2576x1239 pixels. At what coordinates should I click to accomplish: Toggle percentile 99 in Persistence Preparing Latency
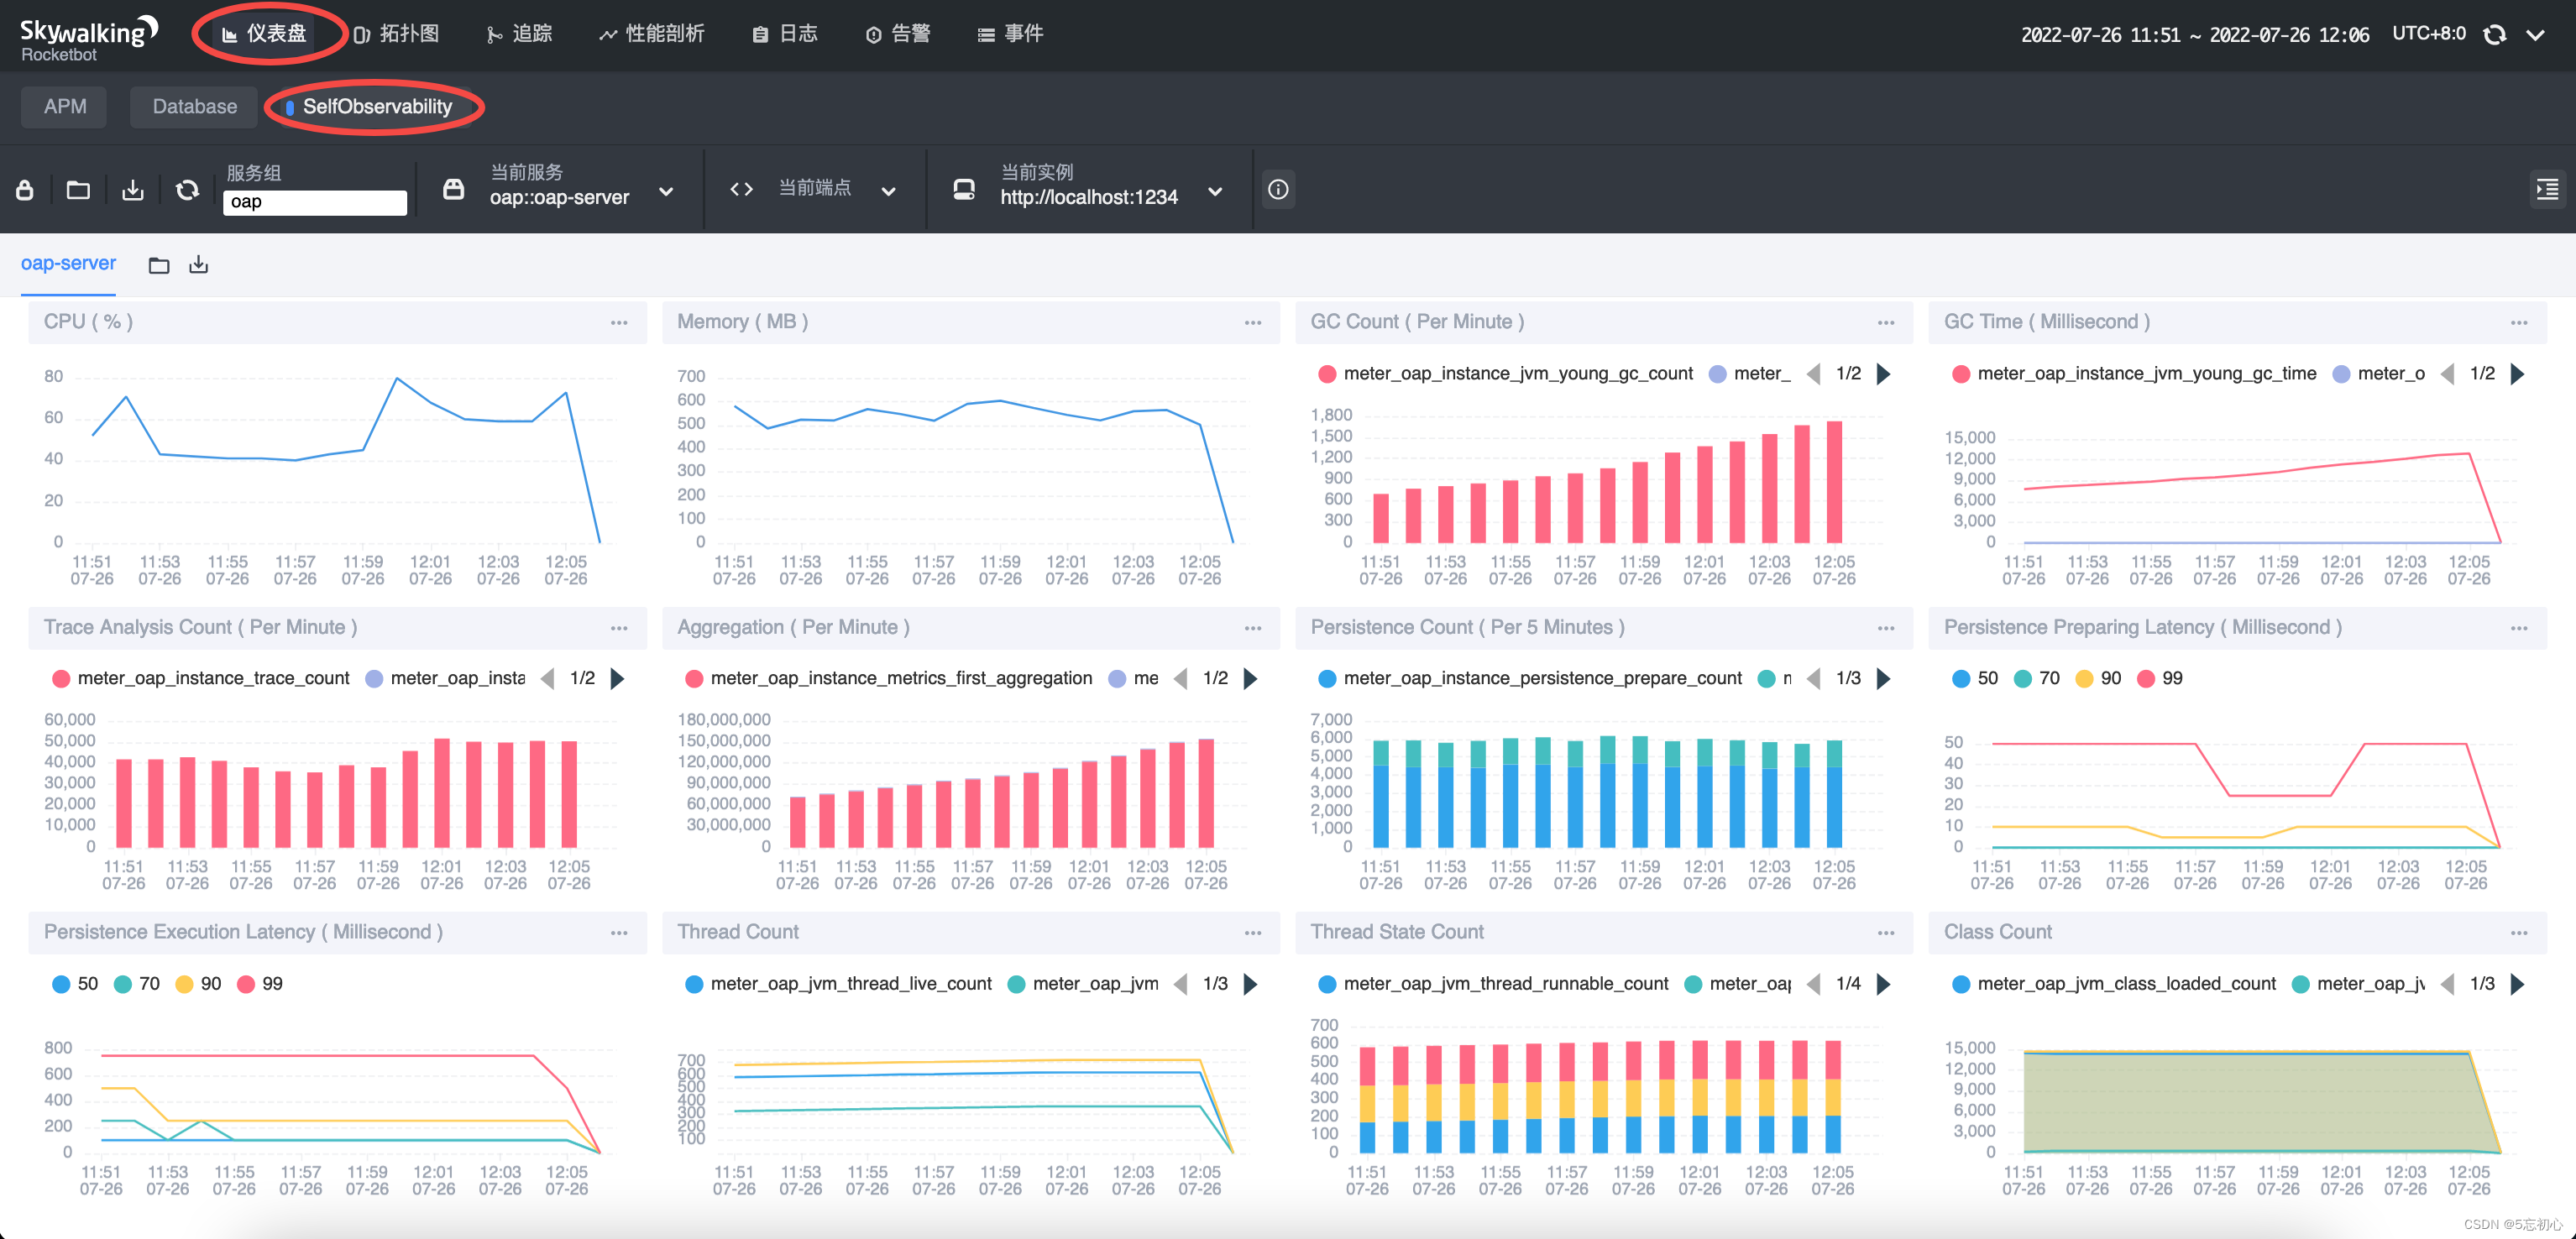point(2159,678)
